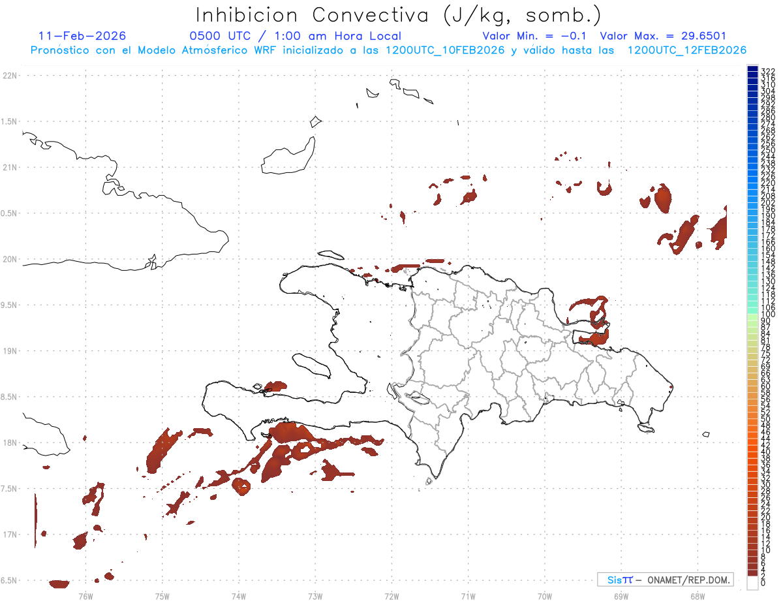
Task: Click the "75W" longitude label
Action: (162, 596)
